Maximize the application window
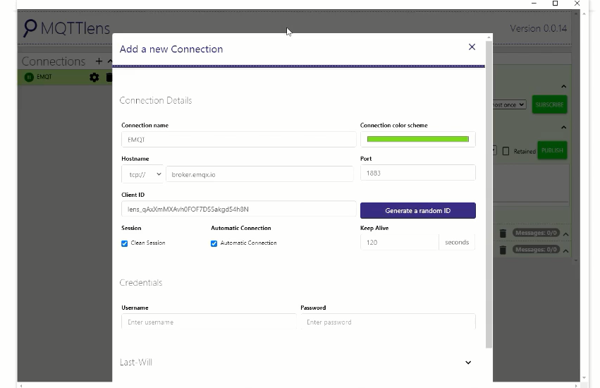Image resolution: width=600 pixels, height=388 pixels. click(556, 4)
